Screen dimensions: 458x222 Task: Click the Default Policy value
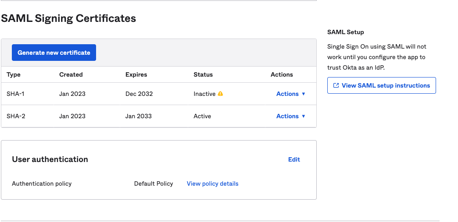154,183
